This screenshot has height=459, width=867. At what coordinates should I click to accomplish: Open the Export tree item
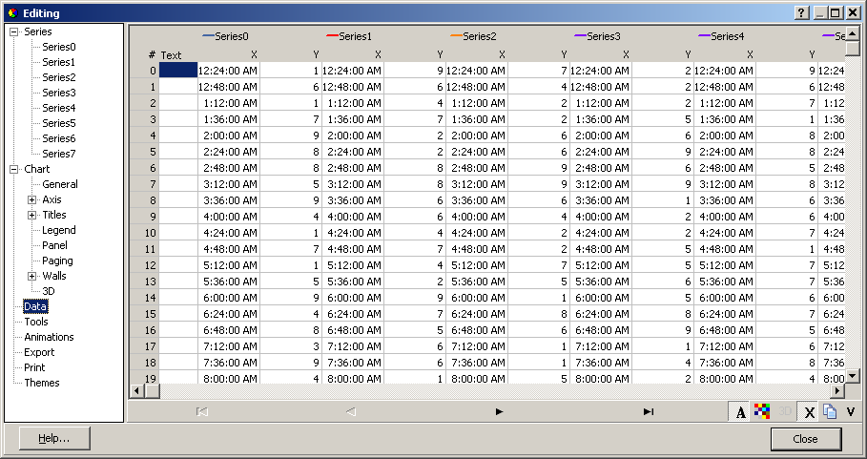(x=39, y=352)
